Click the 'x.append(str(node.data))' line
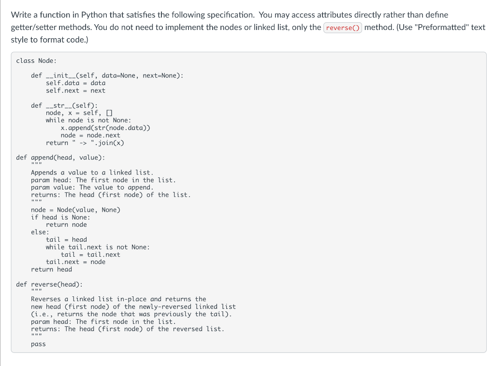The width and height of the screenshot is (495, 366). (105, 128)
